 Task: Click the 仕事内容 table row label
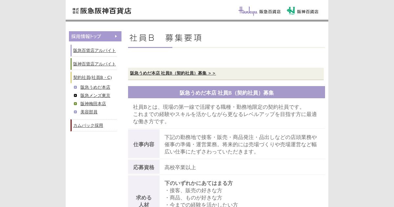pos(144,144)
